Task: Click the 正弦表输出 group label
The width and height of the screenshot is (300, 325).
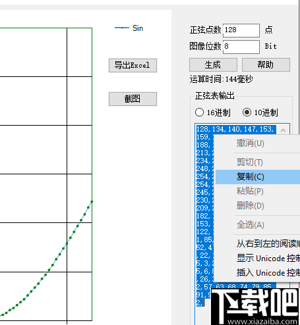Action: click(x=215, y=96)
